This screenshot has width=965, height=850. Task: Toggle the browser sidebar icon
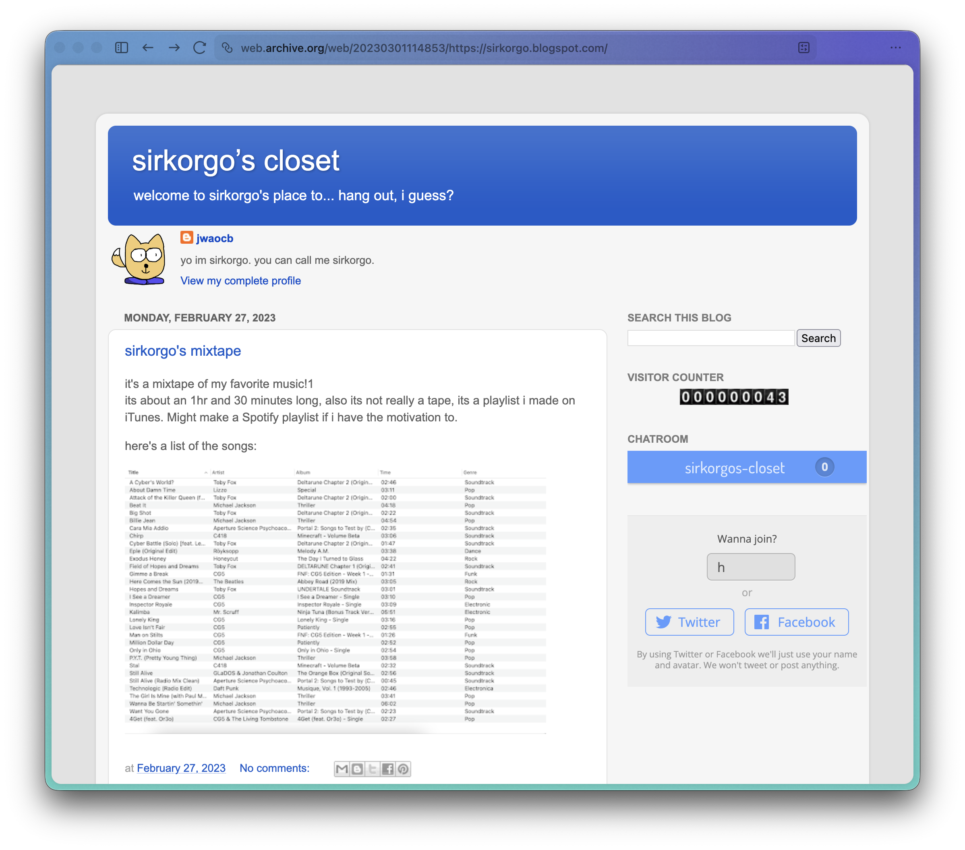point(122,48)
